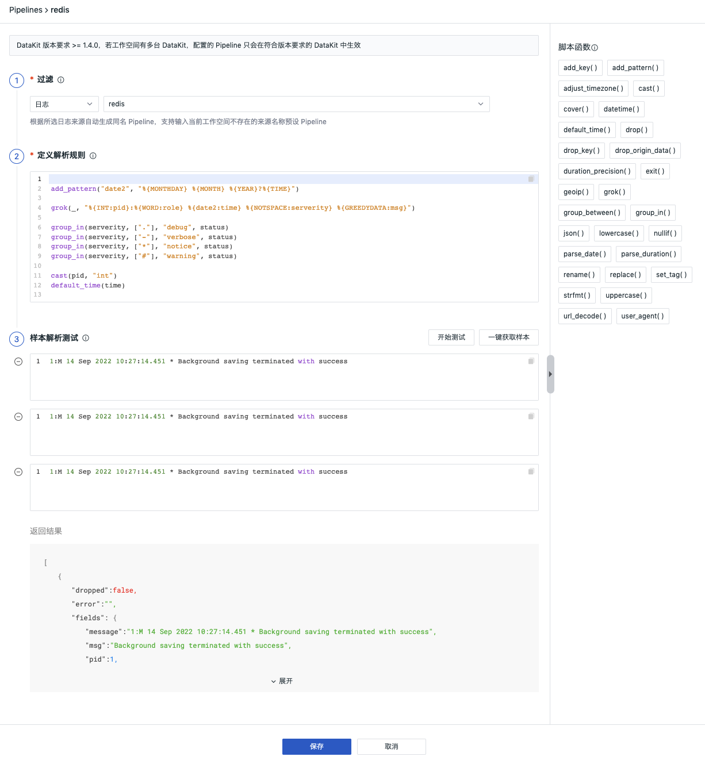
Task: Insert the drop() function
Action: click(x=637, y=130)
